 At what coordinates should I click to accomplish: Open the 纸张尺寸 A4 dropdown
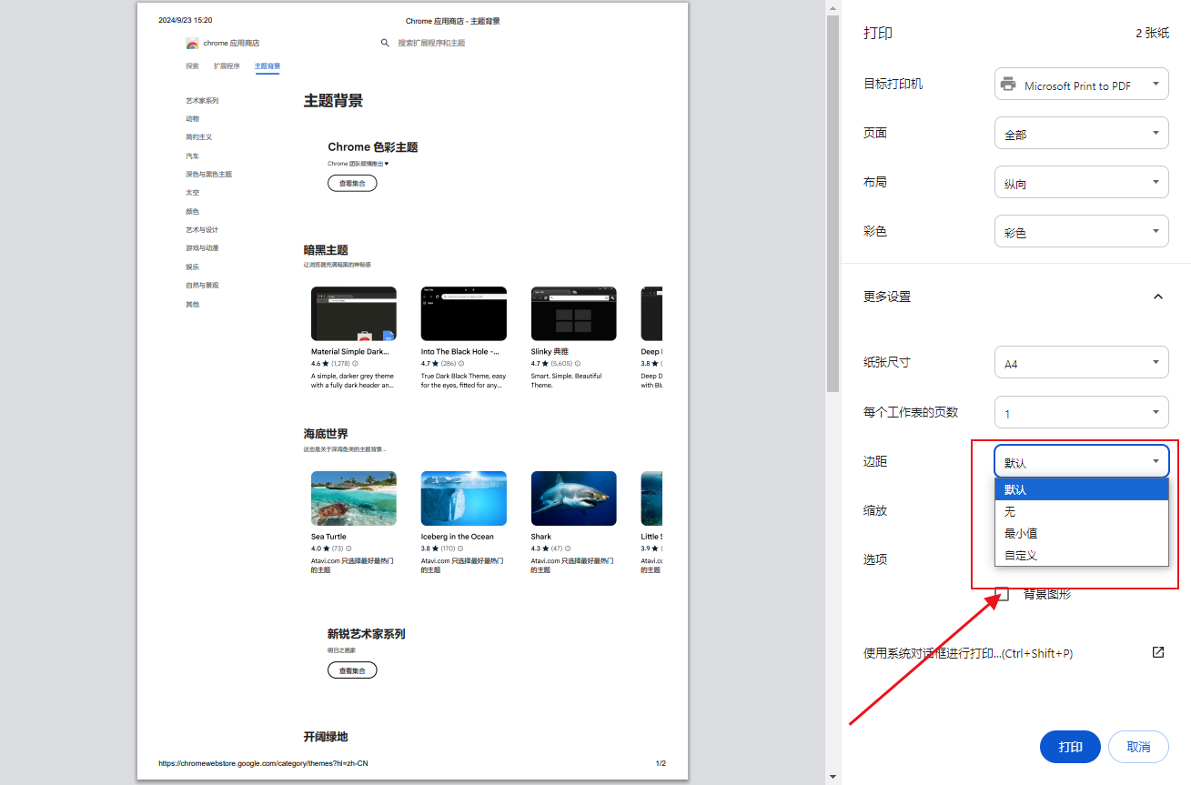tap(1081, 362)
